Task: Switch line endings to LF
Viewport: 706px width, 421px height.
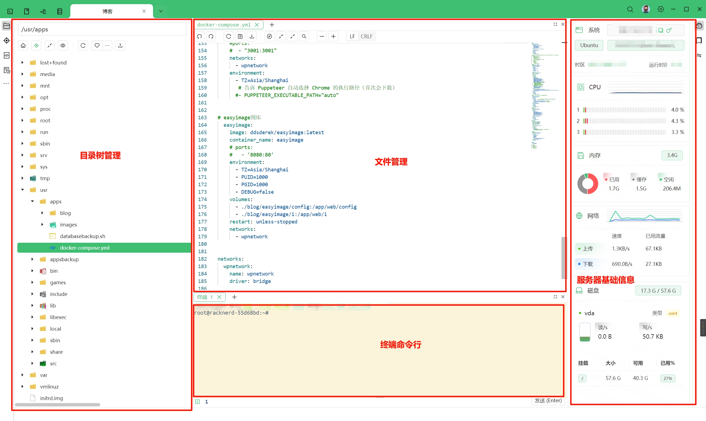Action: [352, 36]
